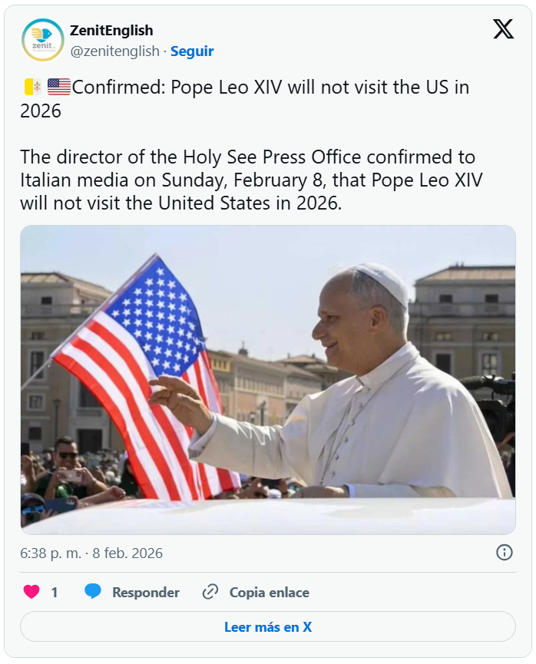The image size is (536, 664).
Task: Open the X logo link
Action: [503, 30]
